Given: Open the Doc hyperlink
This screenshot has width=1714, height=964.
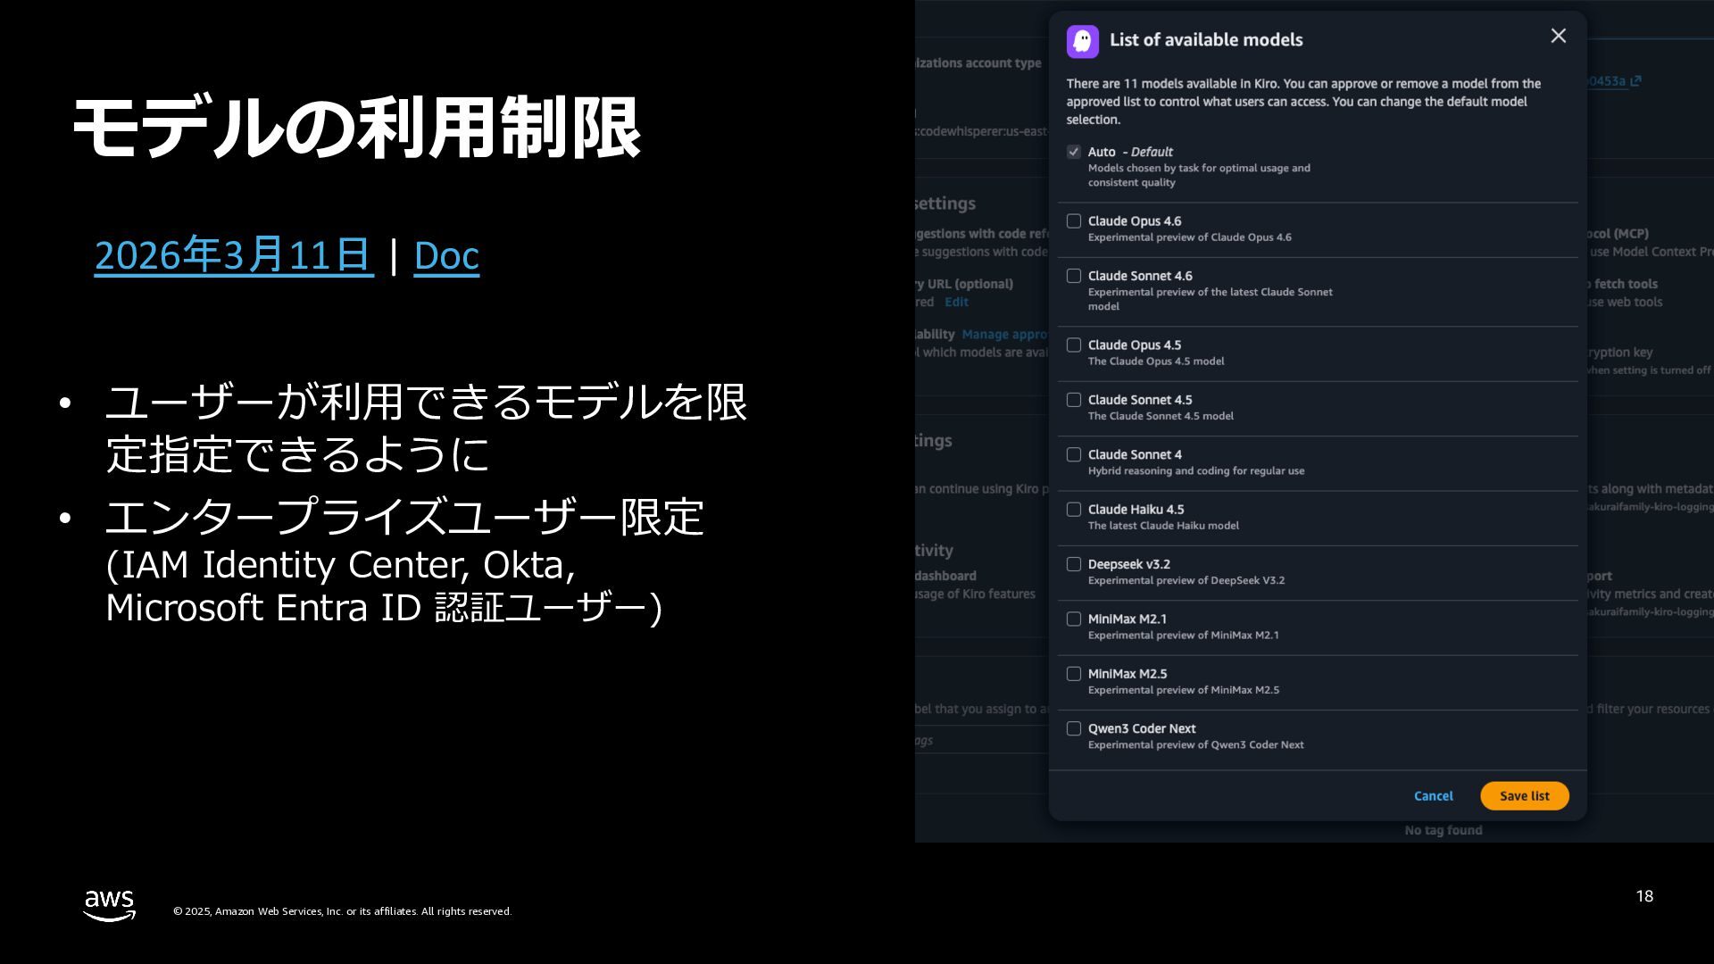Looking at the screenshot, I should pyautogui.click(x=446, y=255).
